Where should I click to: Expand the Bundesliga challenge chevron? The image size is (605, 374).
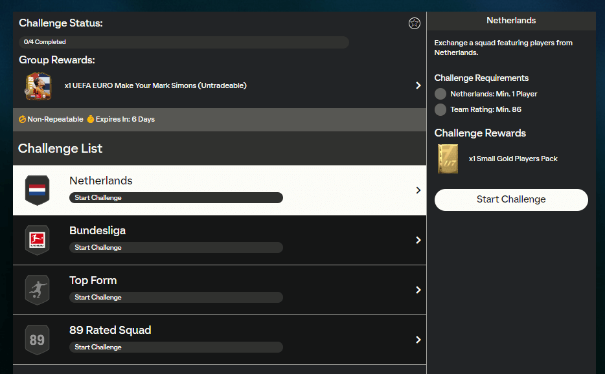pos(418,240)
